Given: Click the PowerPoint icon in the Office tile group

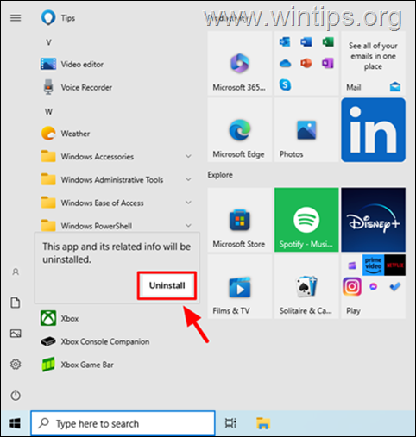Looking at the screenshot, I should (x=306, y=63).
